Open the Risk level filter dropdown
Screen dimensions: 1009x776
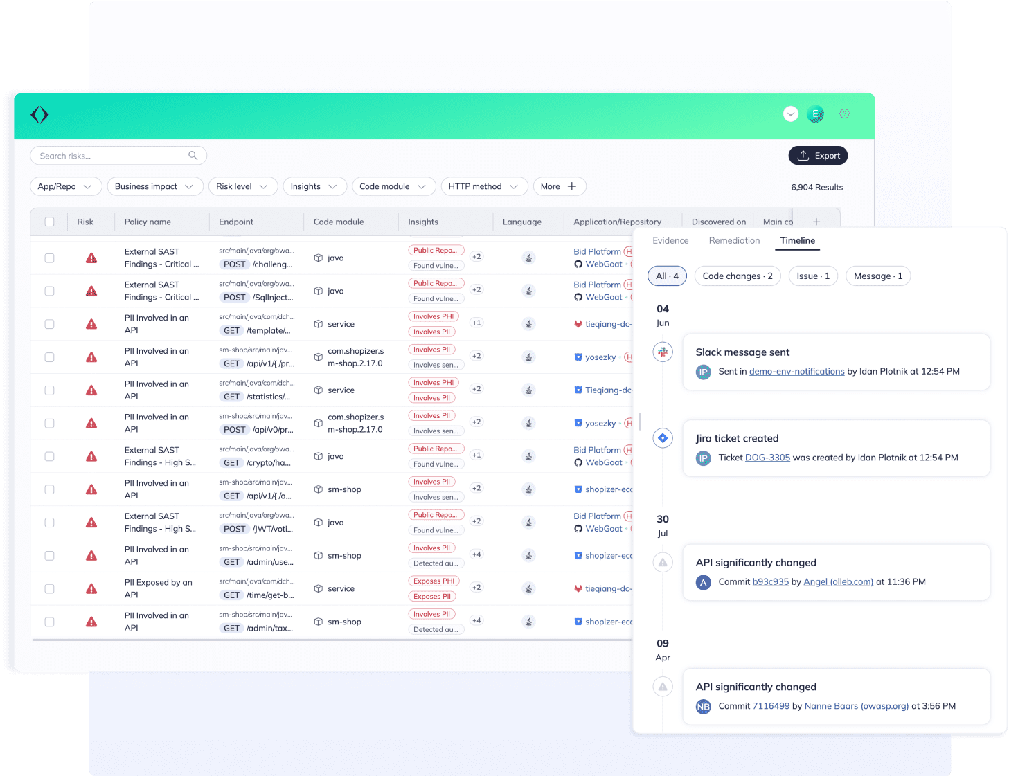[x=242, y=186]
